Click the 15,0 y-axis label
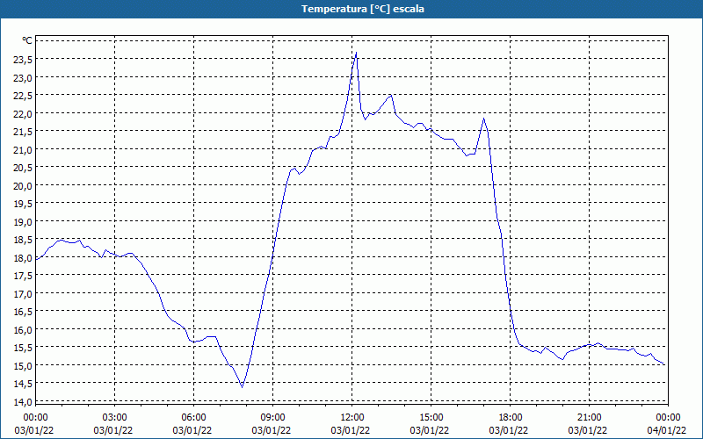Image resolution: width=703 pixels, height=439 pixels. pyautogui.click(x=24, y=366)
